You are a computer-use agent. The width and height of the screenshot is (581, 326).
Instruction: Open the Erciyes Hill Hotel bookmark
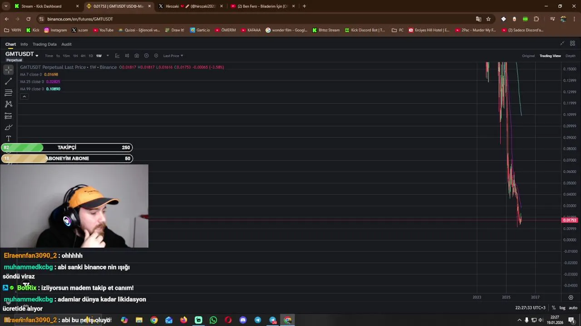point(429,30)
